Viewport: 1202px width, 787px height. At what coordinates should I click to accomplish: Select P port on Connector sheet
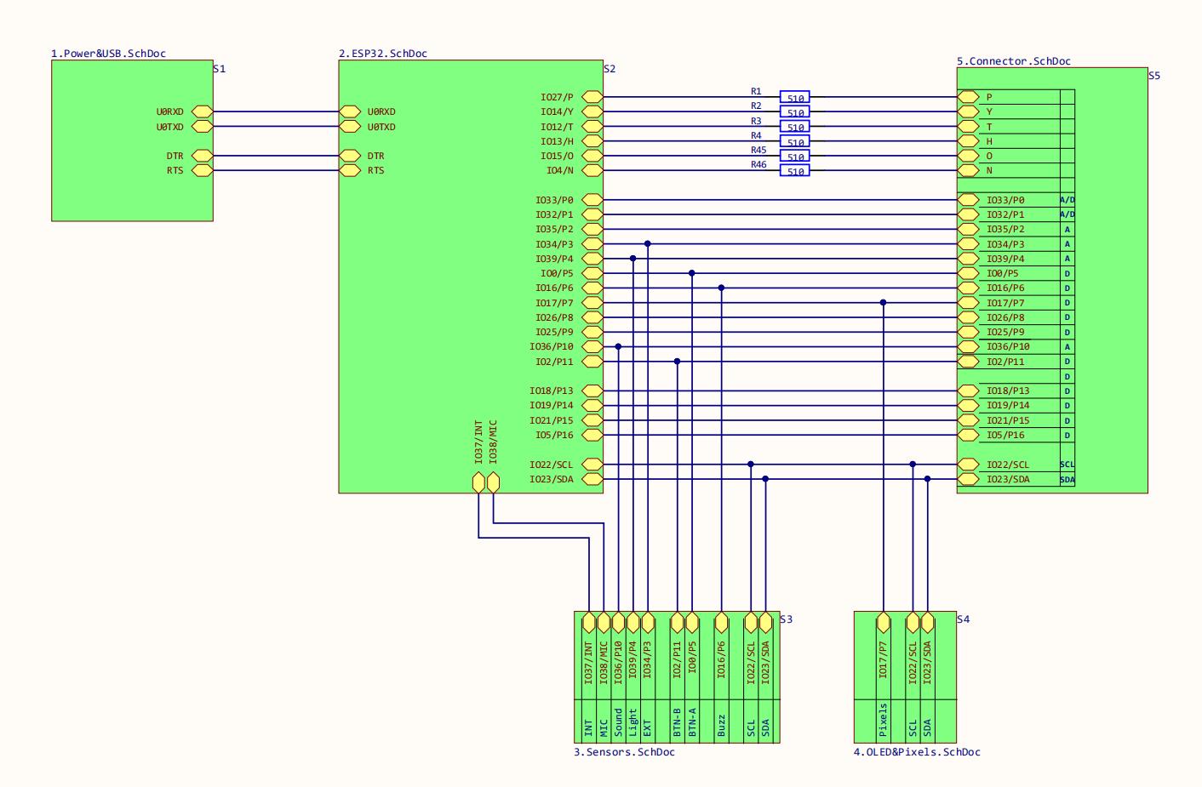point(968,97)
